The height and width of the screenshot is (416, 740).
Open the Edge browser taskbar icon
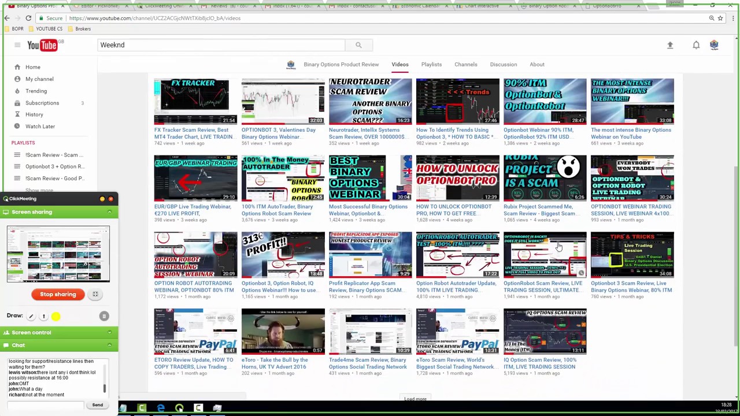tap(161, 408)
